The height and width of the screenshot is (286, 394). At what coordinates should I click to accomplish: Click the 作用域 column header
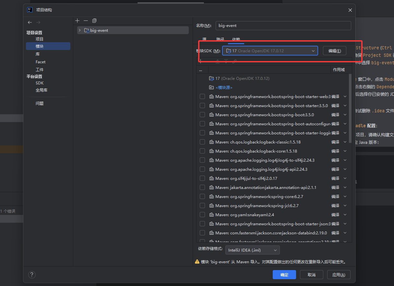point(339,69)
